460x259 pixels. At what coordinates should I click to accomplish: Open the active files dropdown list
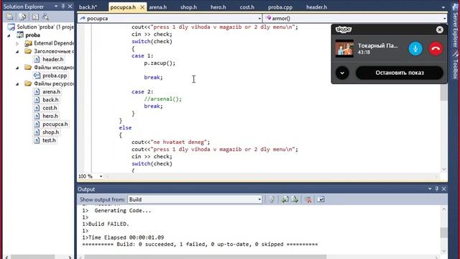click(x=443, y=7)
